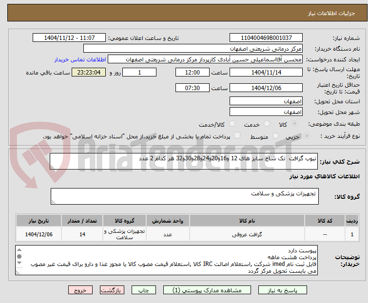Toggle the Islamic treasury payment checkbox
The height and width of the screenshot is (303, 368).
(x=237, y=135)
